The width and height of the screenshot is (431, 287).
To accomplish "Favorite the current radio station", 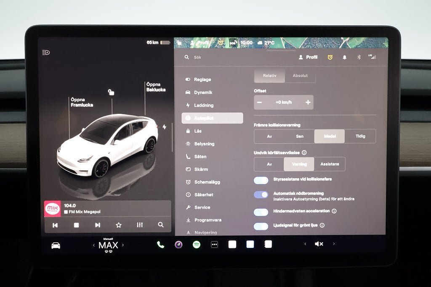I will tap(119, 225).
